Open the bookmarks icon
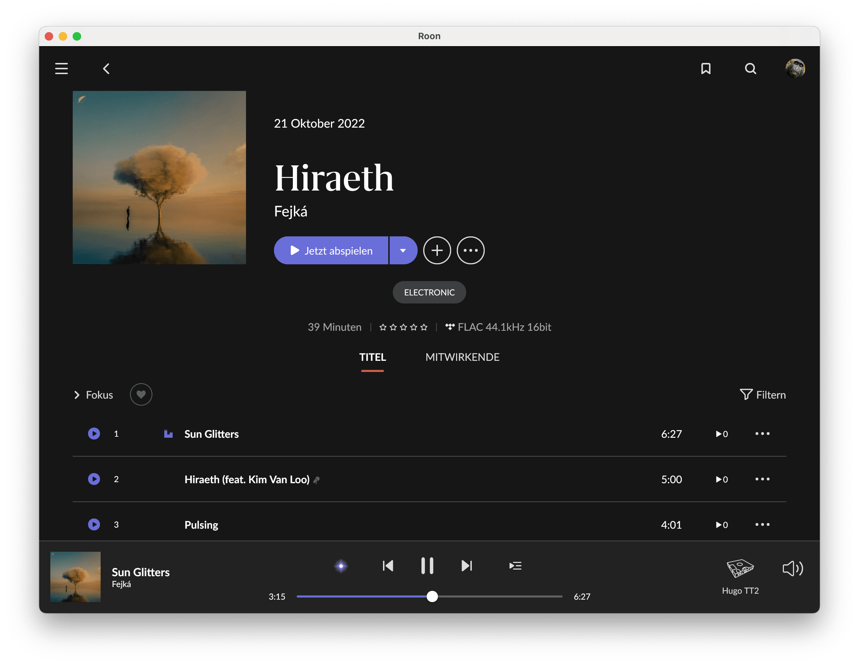The height and width of the screenshot is (665, 859). (706, 69)
